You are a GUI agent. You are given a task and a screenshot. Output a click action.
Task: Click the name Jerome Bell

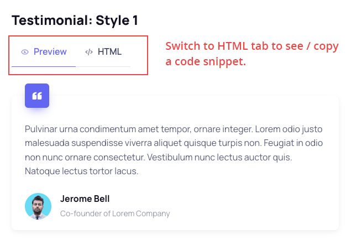85,199
